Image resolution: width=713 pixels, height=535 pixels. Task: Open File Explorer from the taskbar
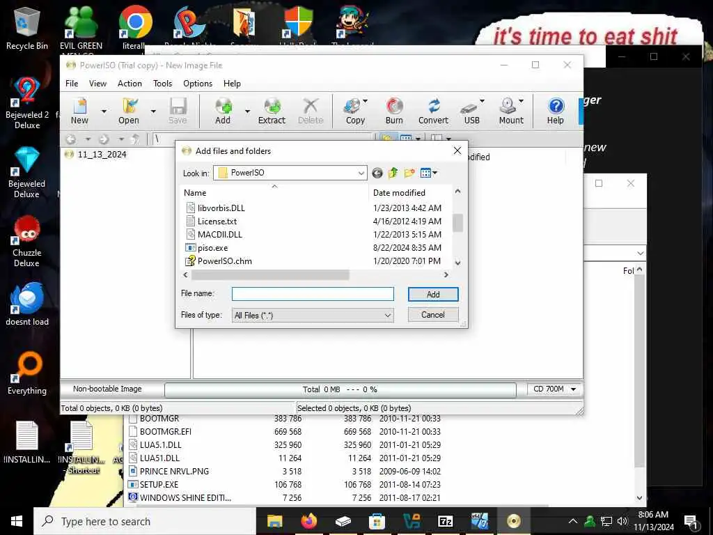(274, 521)
